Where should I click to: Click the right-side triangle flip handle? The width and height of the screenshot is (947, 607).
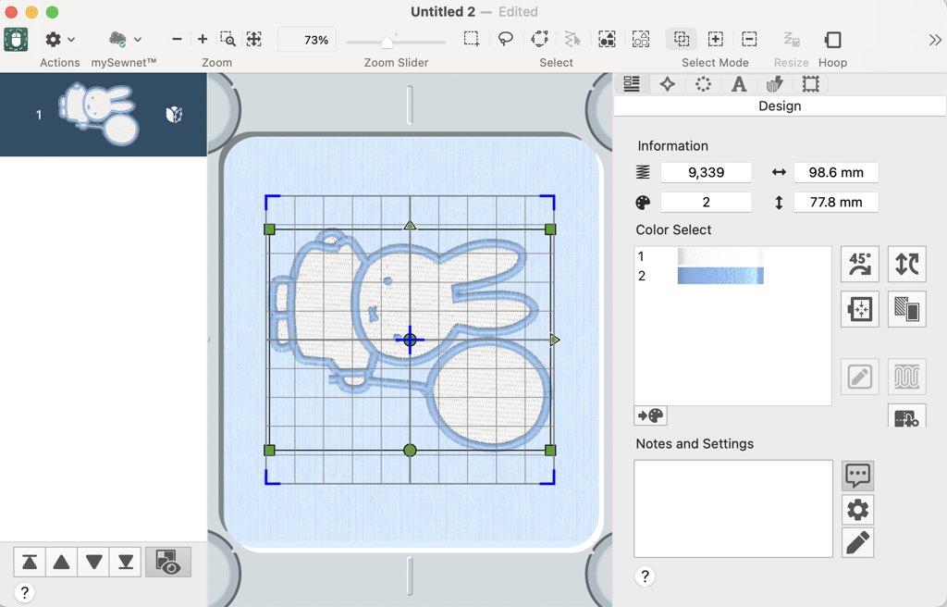(555, 340)
